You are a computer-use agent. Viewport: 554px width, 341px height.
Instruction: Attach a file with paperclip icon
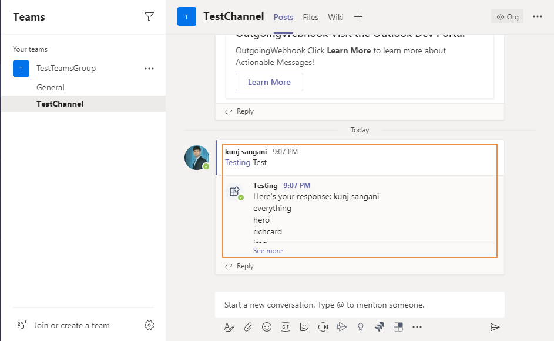click(248, 327)
